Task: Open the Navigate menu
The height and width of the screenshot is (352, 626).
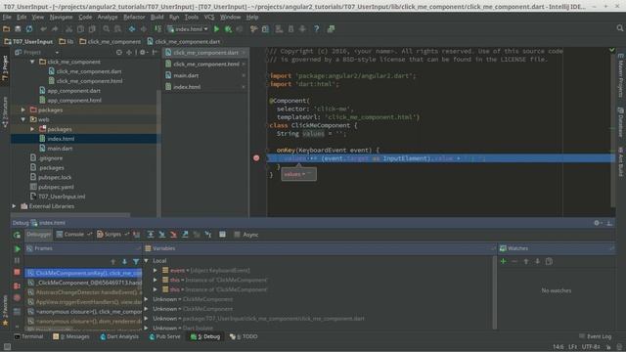Action: [61, 18]
